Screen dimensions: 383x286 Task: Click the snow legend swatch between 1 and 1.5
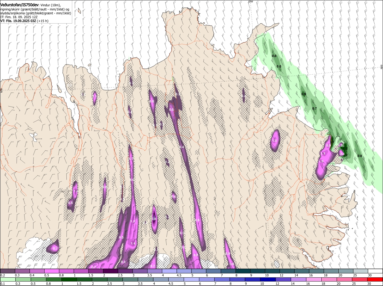(x=81, y=271)
